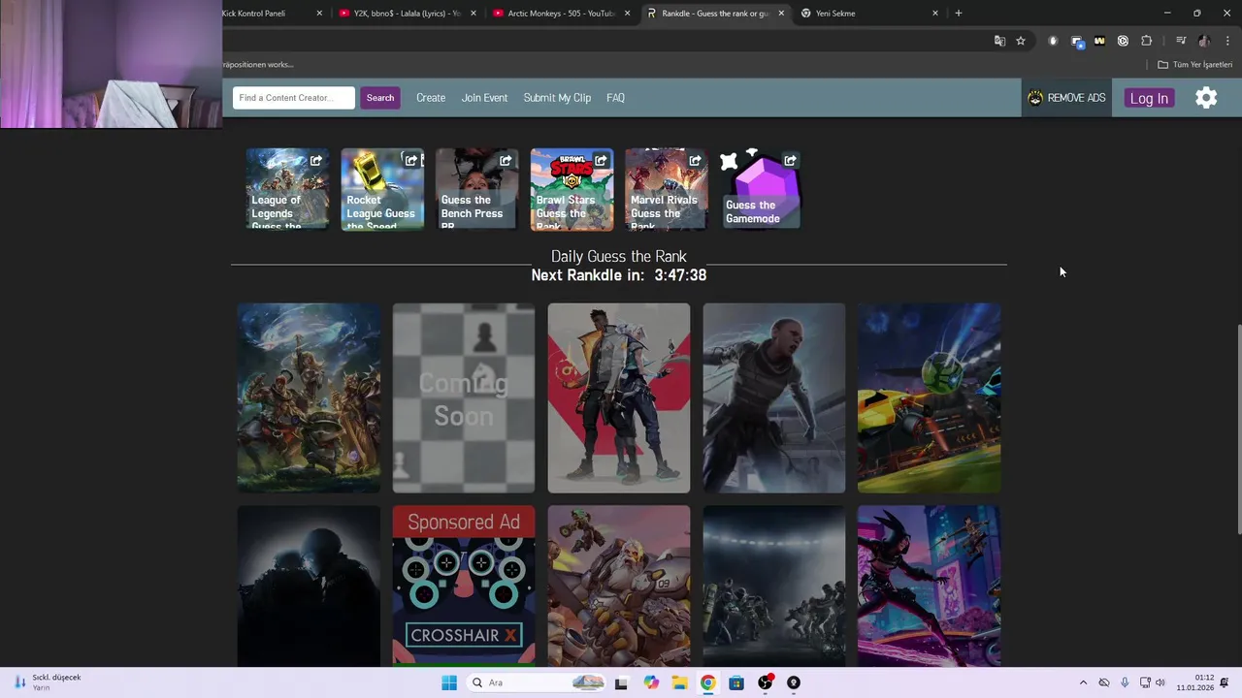The image size is (1242, 698).
Task: Select the grey armored soldier daily tile
Action: [x=774, y=397]
